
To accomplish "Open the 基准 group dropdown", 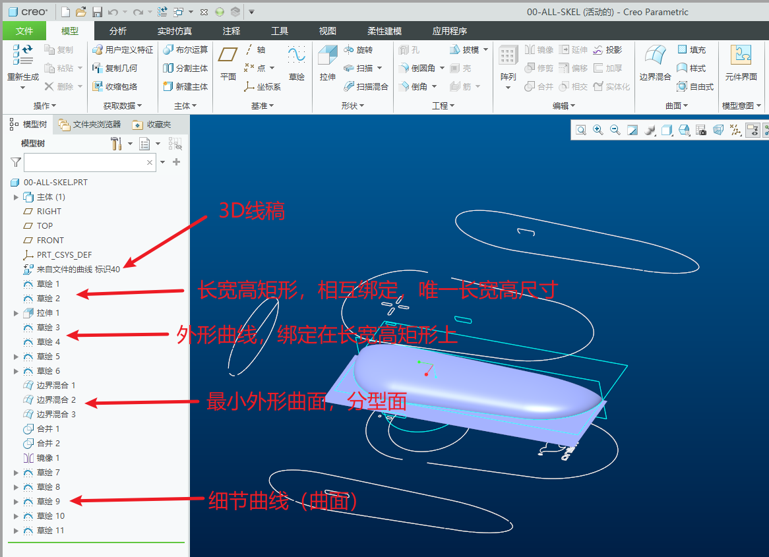I will [262, 106].
